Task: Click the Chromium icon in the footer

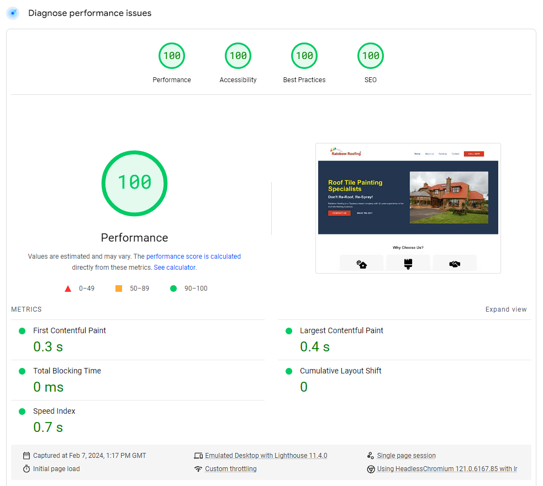Action: coord(371,469)
